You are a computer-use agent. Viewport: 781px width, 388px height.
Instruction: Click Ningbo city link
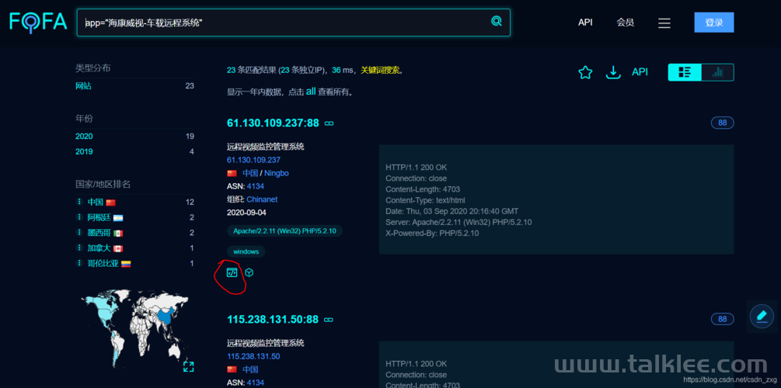pos(277,173)
